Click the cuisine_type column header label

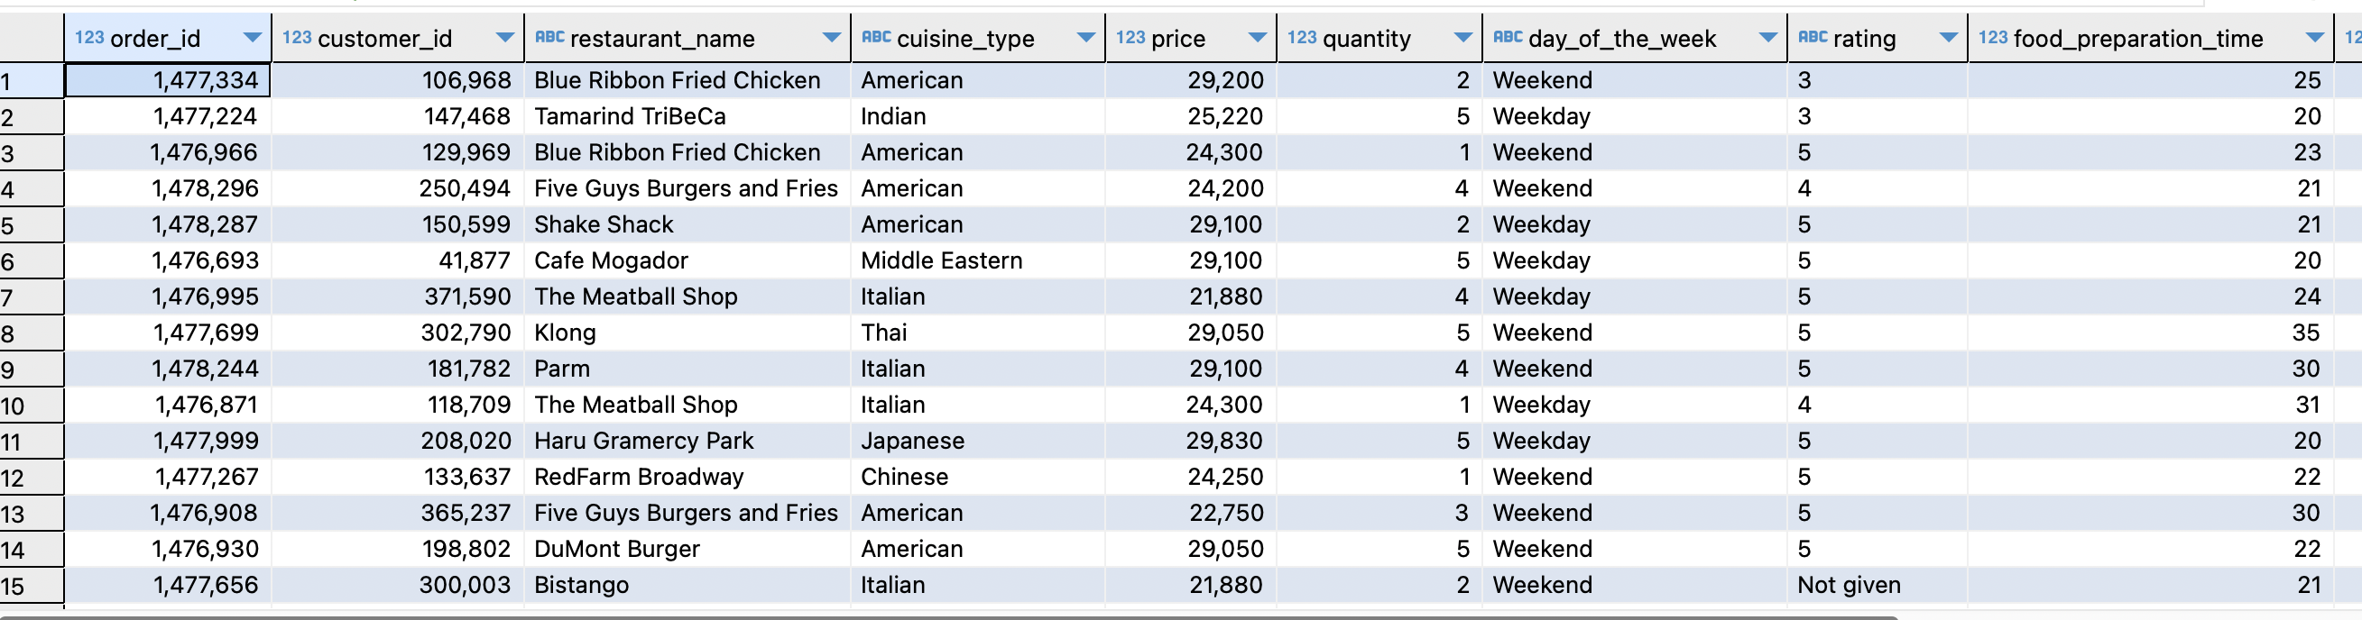pyautogui.click(x=964, y=39)
